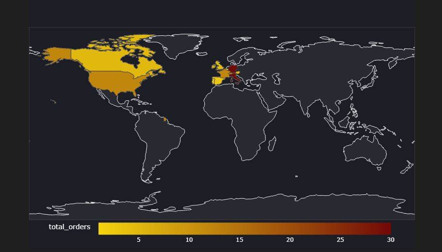The height and width of the screenshot is (252, 442).
Task: Click the total_orders color scale bar
Action: (245, 229)
